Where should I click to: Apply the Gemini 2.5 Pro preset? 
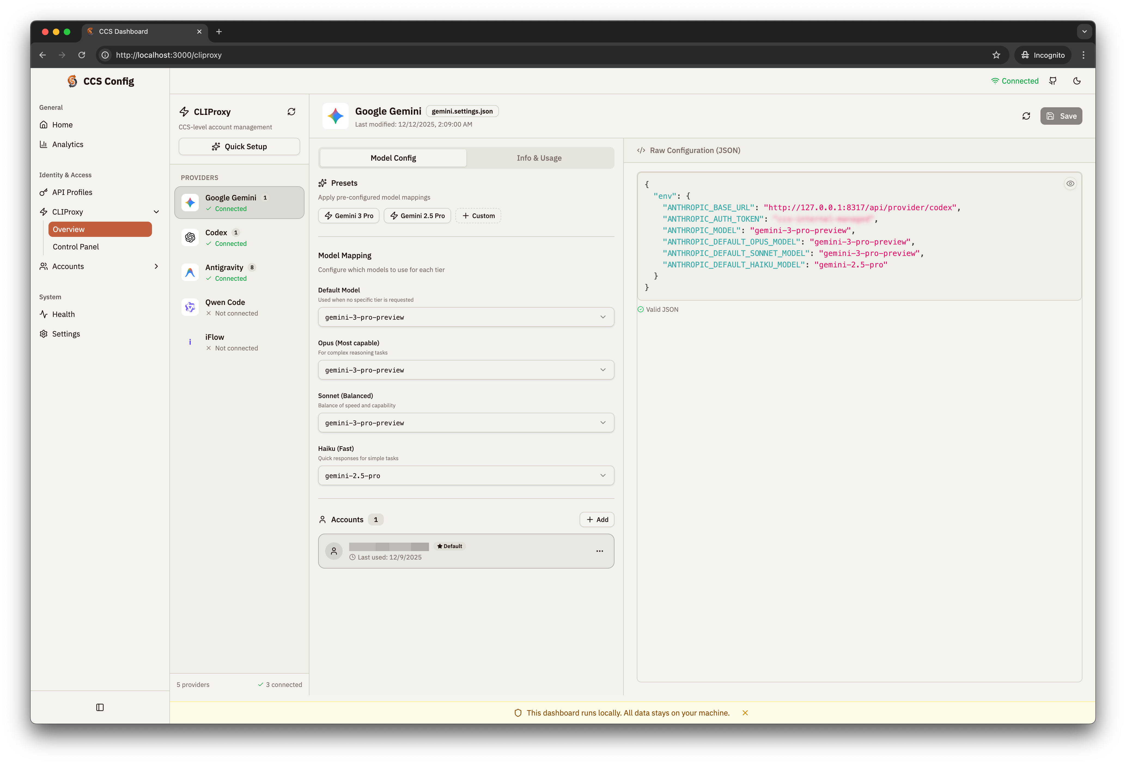pyautogui.click(x=417, y=216)
